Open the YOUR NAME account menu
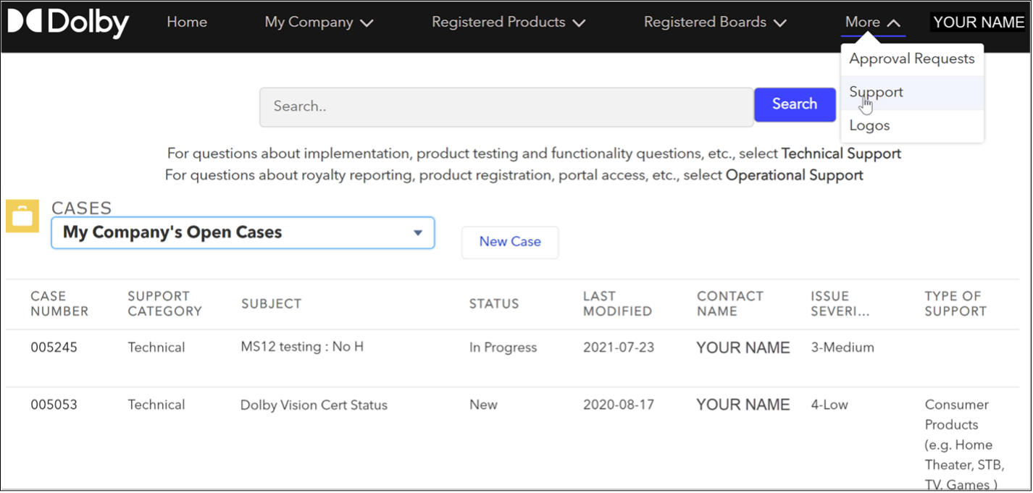Image resolution: width=1033 pixels, height=493 pixels. (x=979, y=22)
